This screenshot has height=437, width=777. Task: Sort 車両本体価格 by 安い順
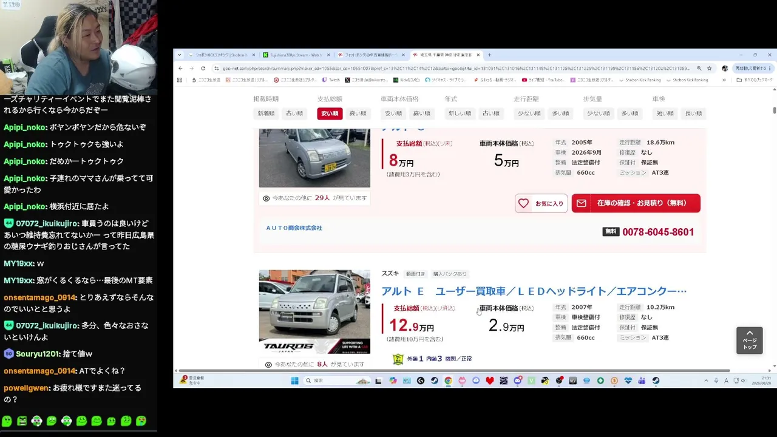click(x=393, y=113)
